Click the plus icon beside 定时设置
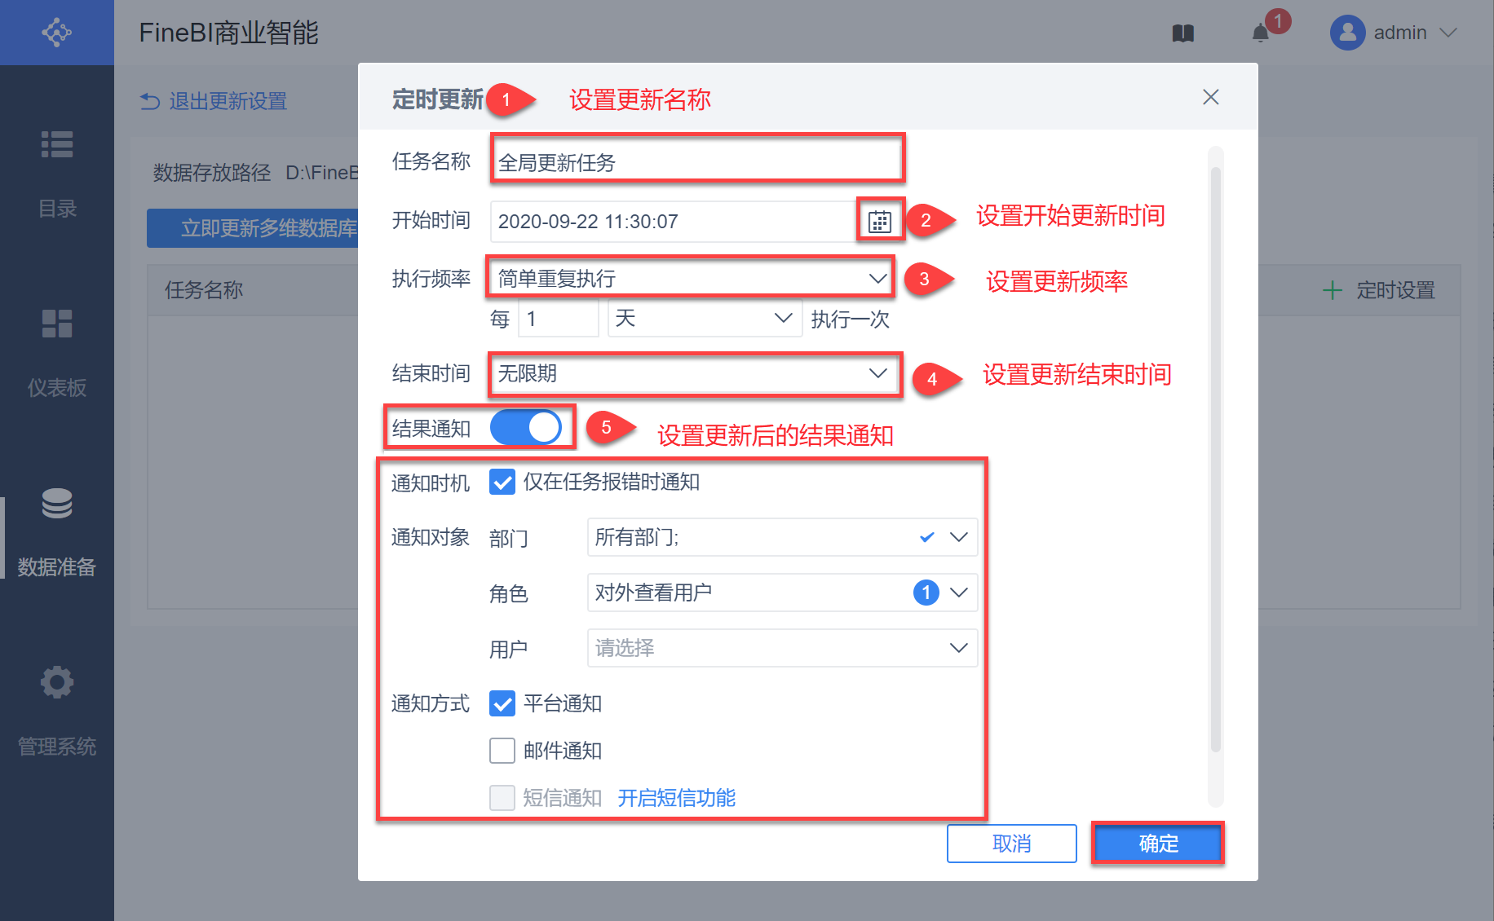The image size is (1494, 921). (1333, 290)
